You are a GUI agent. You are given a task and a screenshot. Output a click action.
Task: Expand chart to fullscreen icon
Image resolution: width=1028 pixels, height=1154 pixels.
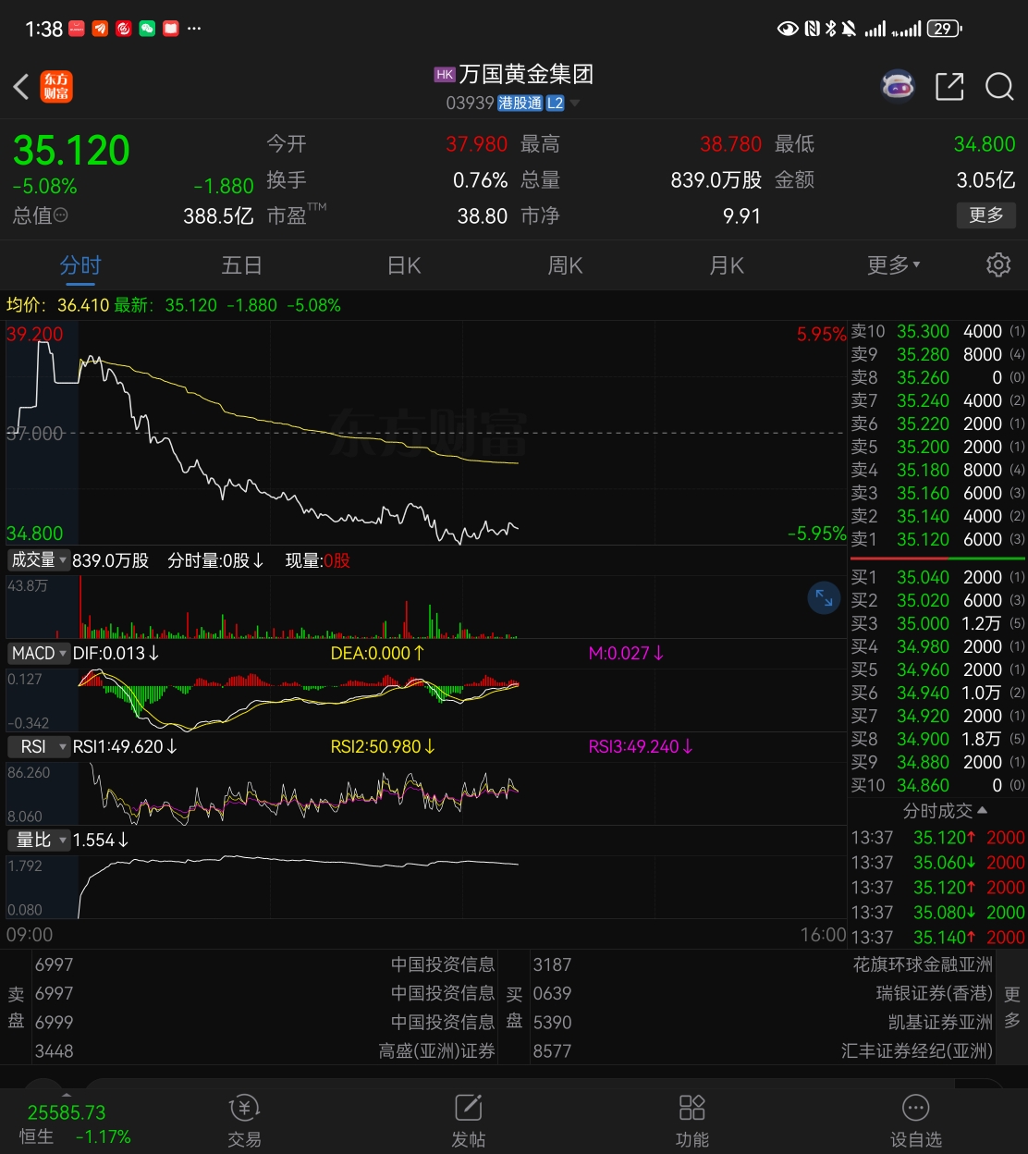click(x=823, y=598)
